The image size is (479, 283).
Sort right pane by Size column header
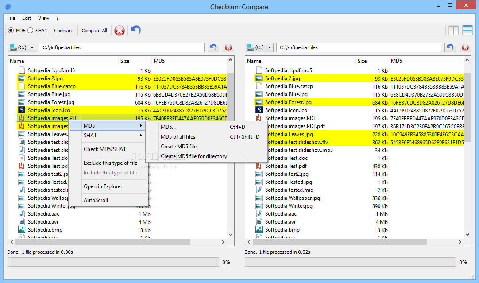click(x=372, y=61)
